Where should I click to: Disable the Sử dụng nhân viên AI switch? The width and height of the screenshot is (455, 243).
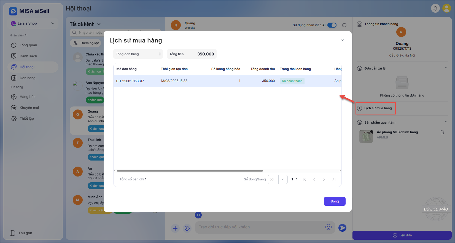332,25
